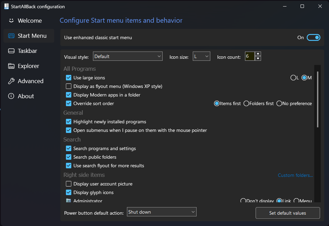329x226 pixels.
Task: Open the Power button default action dropdown
Action: pyautogui.click(x=162, y=212)
